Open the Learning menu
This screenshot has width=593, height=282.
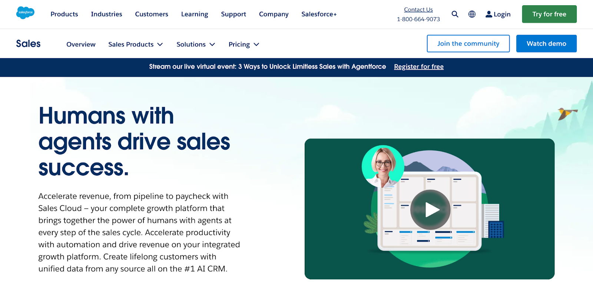point(195,14)
